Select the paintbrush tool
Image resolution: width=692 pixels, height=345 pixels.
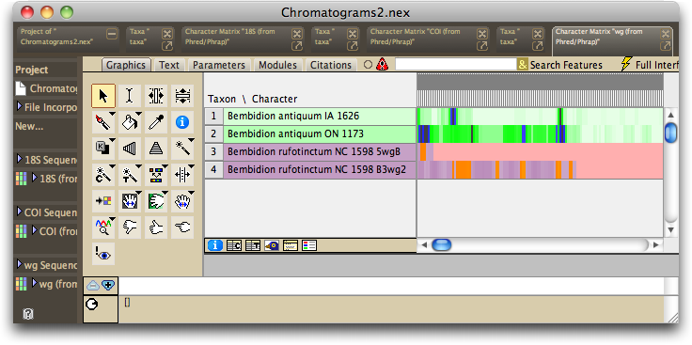103,122
